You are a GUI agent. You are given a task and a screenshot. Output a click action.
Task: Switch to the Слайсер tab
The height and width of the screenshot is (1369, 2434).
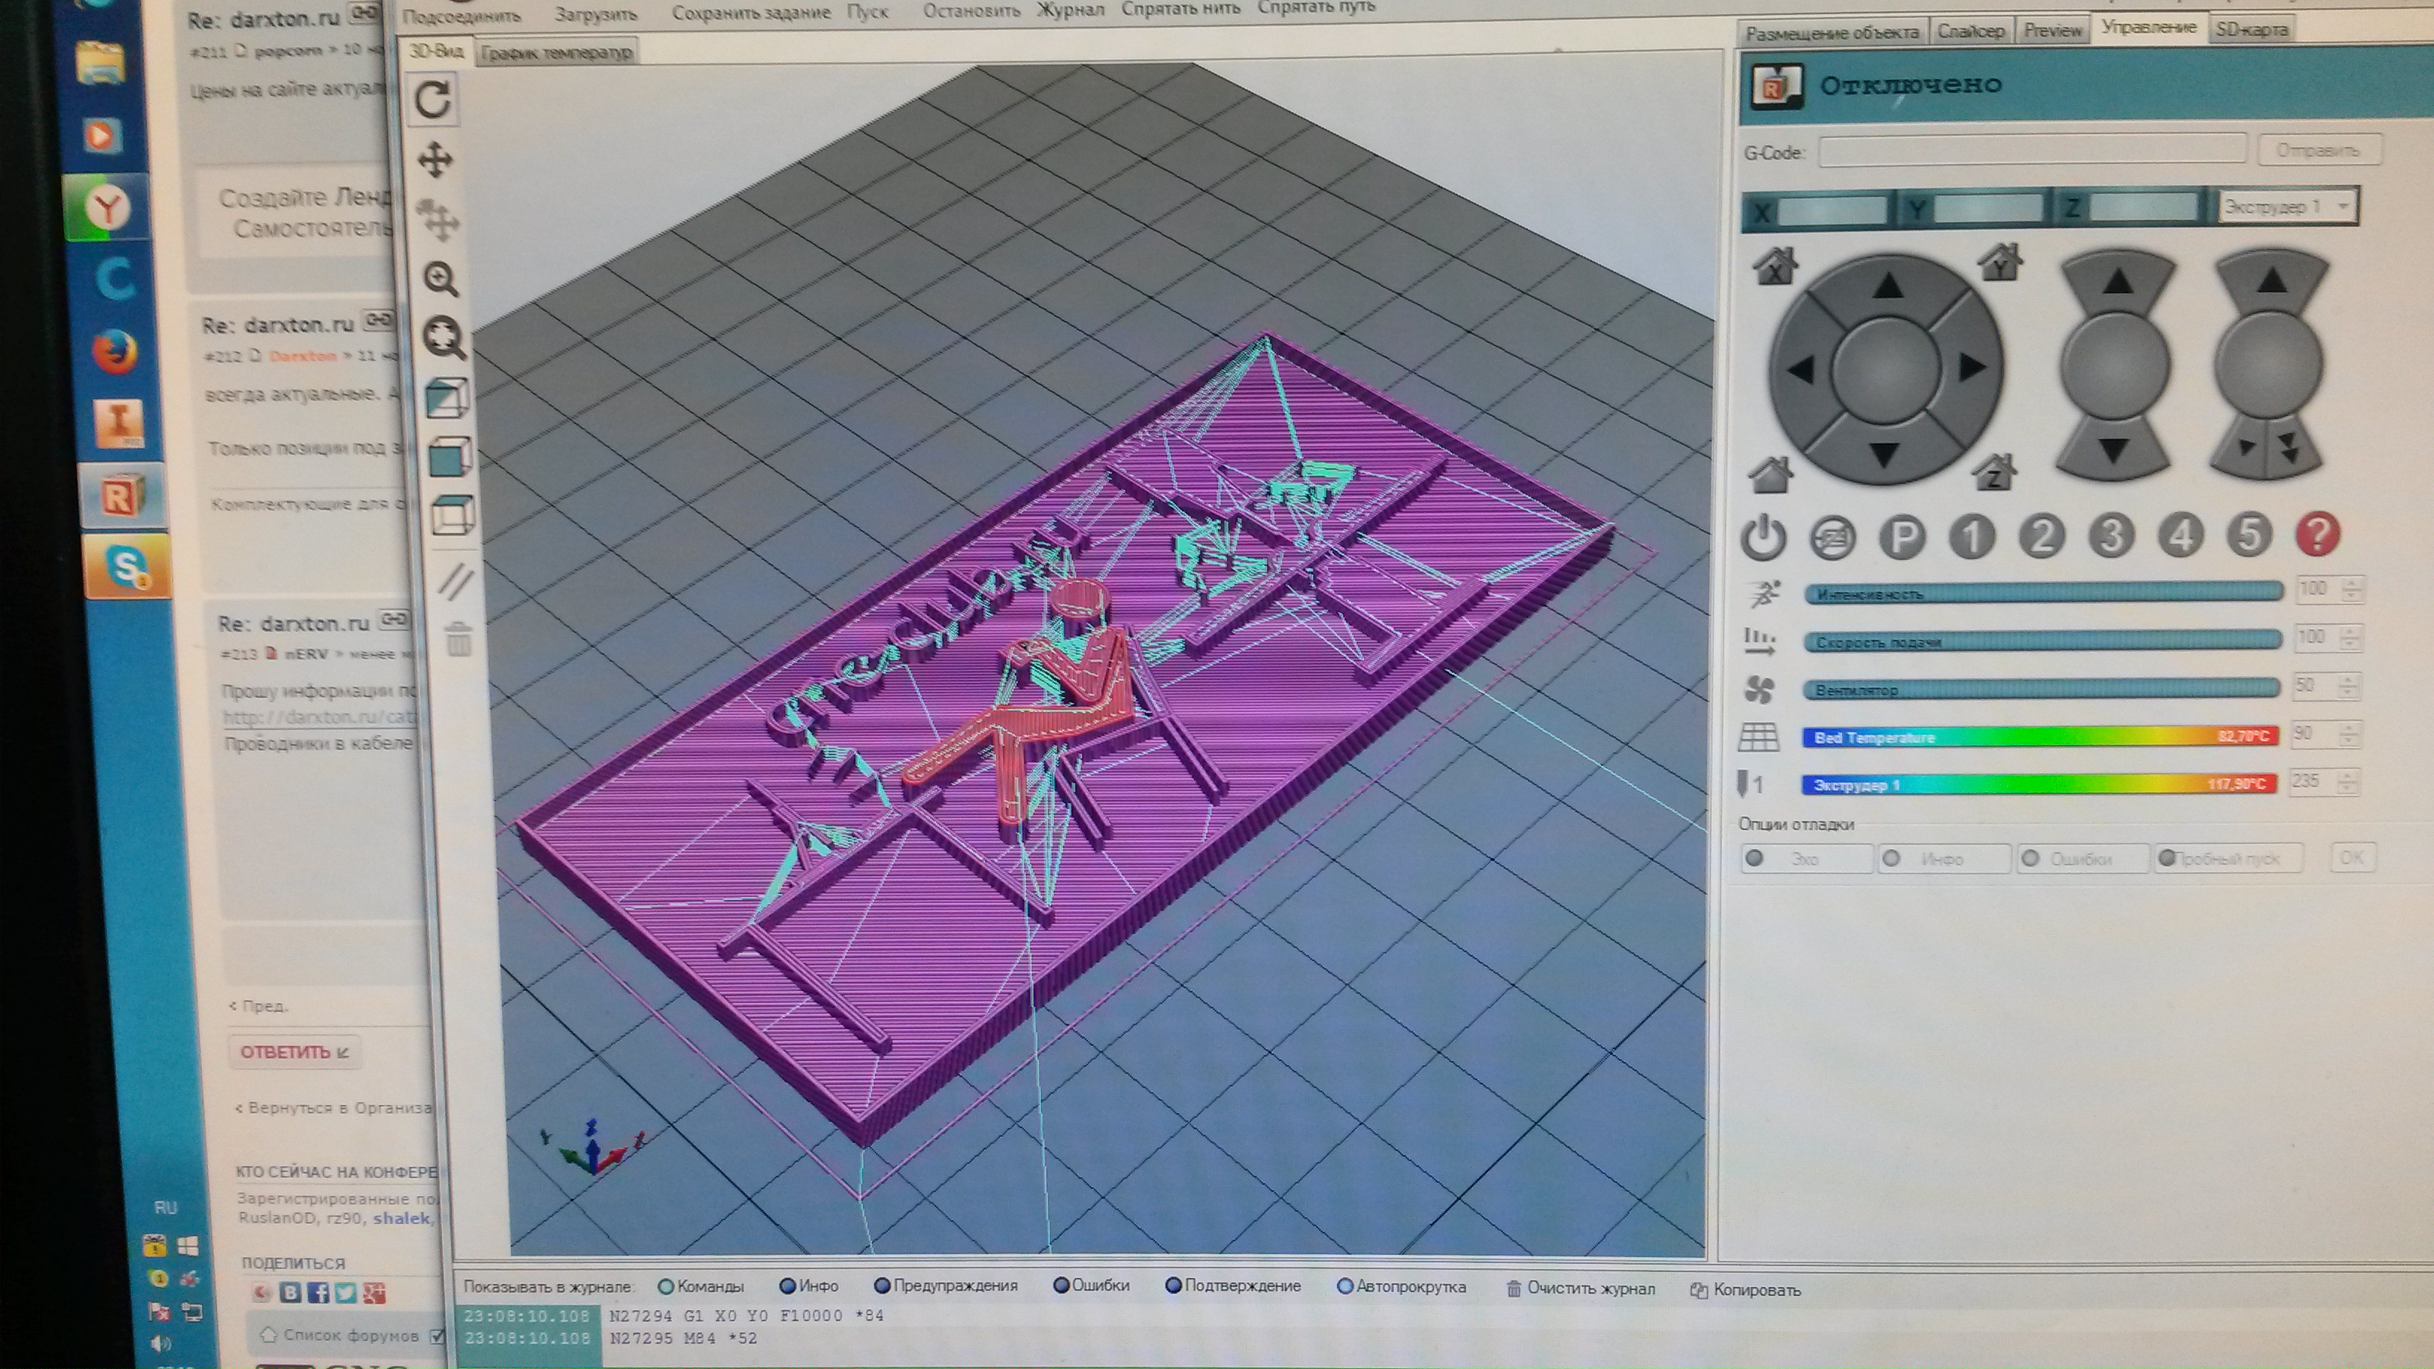pyautogui.click(x=1970, y=31)
